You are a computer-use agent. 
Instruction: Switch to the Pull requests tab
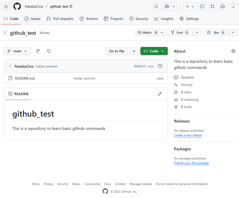[x=60, y=19]
